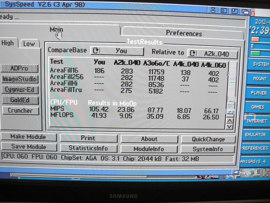This screenshot has height=203, width=270.
Task: Open the PREFERENCES dock button
Action: coord(255,148)
